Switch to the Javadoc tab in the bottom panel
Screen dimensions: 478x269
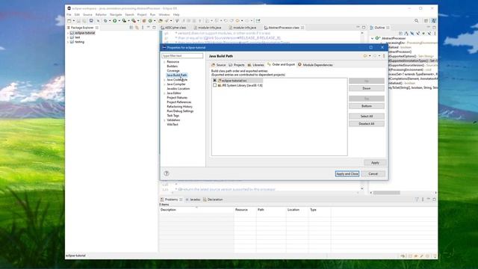point(193,200)
